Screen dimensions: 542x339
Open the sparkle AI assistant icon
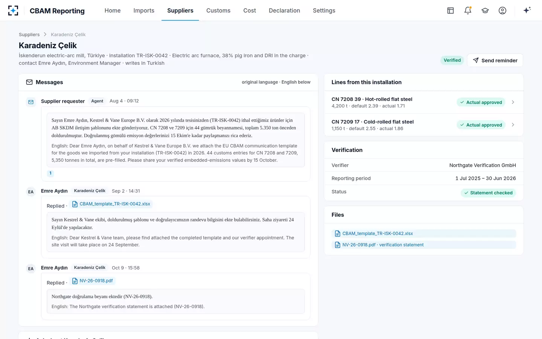click(527, 10)
